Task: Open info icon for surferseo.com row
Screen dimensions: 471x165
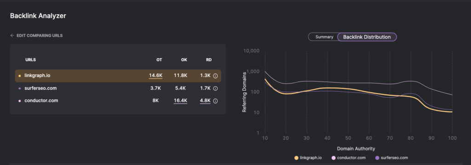Action: (215, 88)
